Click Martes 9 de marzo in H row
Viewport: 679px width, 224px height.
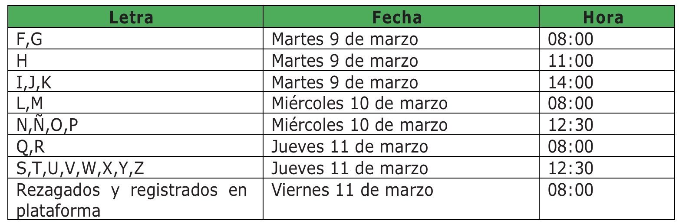[401, 61]
